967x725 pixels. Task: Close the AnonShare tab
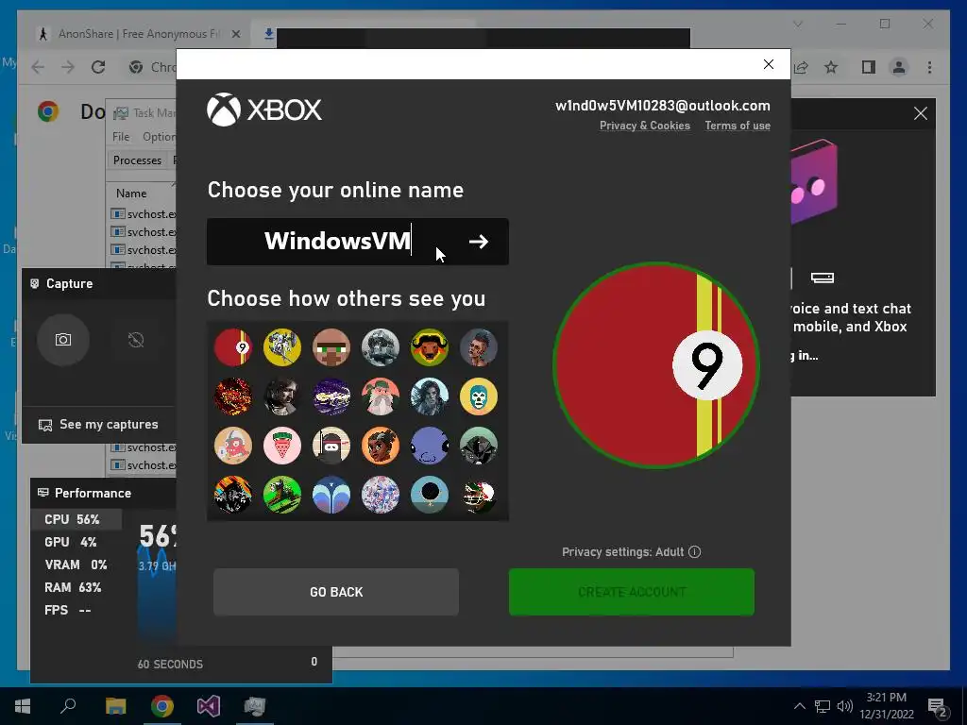[x=235, y=34]
